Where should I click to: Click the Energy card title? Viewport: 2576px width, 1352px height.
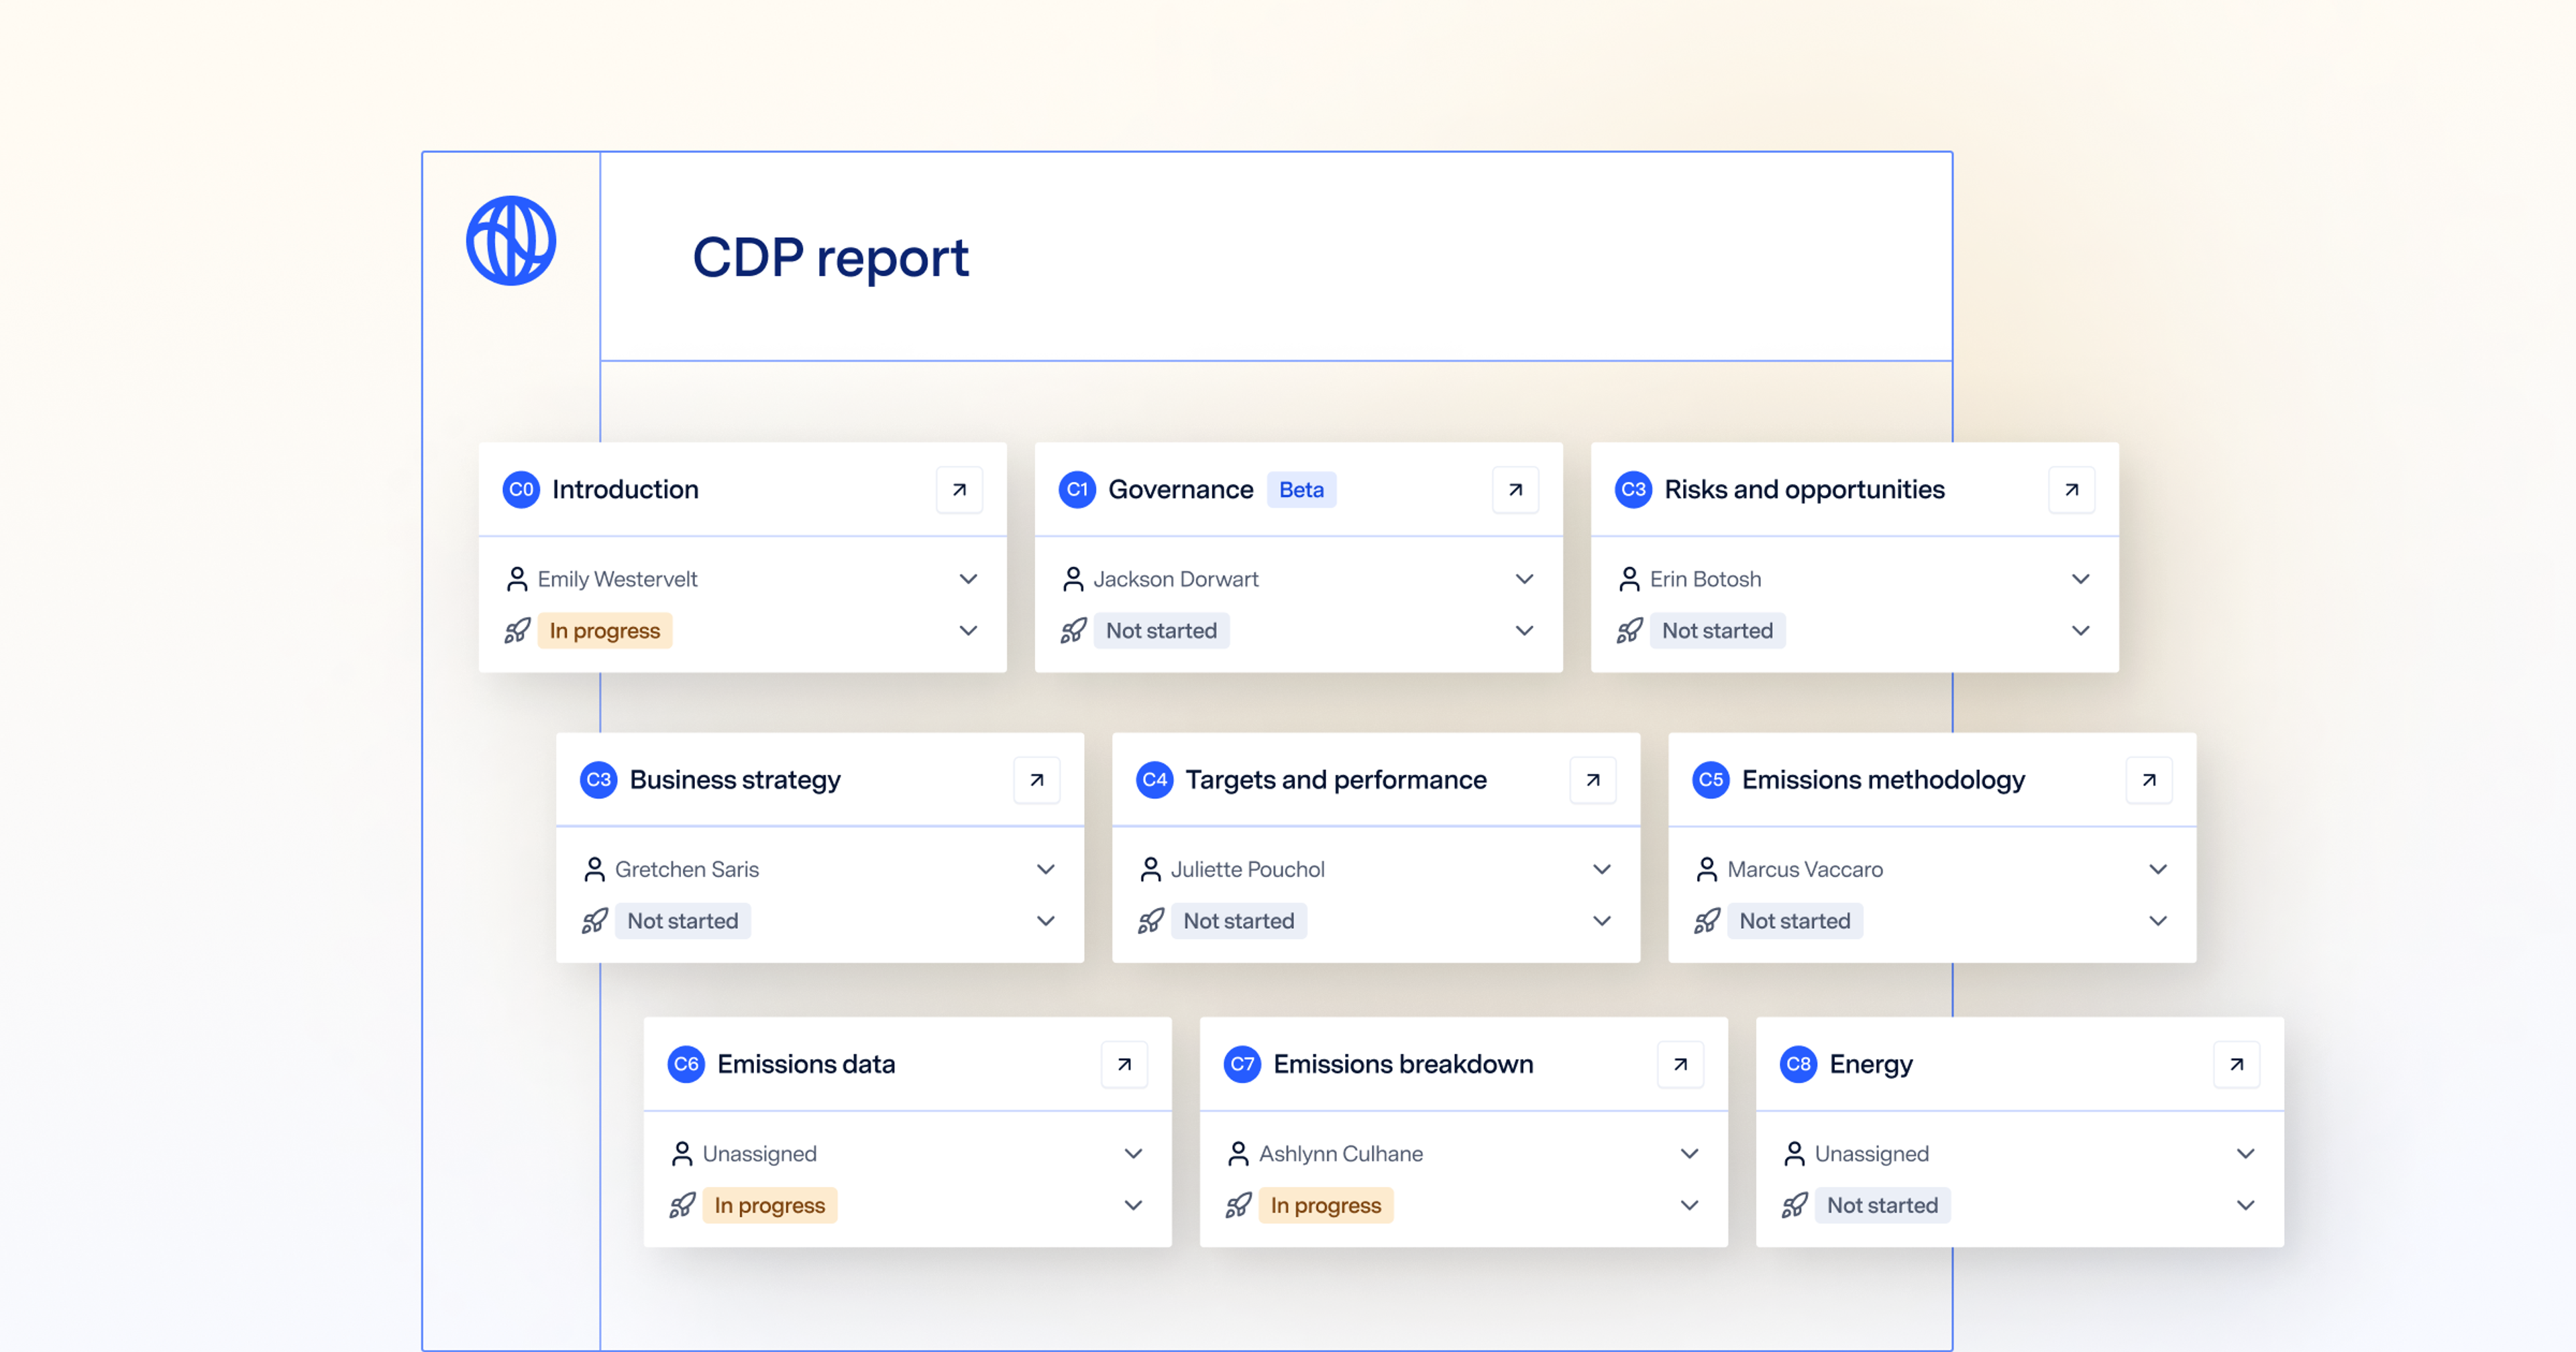coord(1871,1065)
